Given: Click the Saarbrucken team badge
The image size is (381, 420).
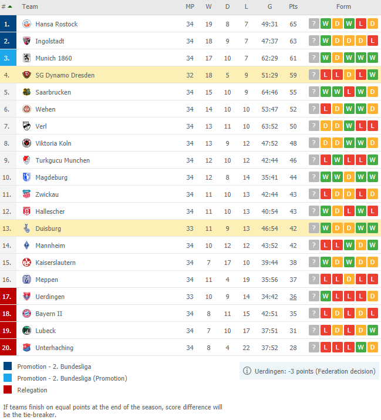Looking at the screenshot, I should click(x=26, y=92).
